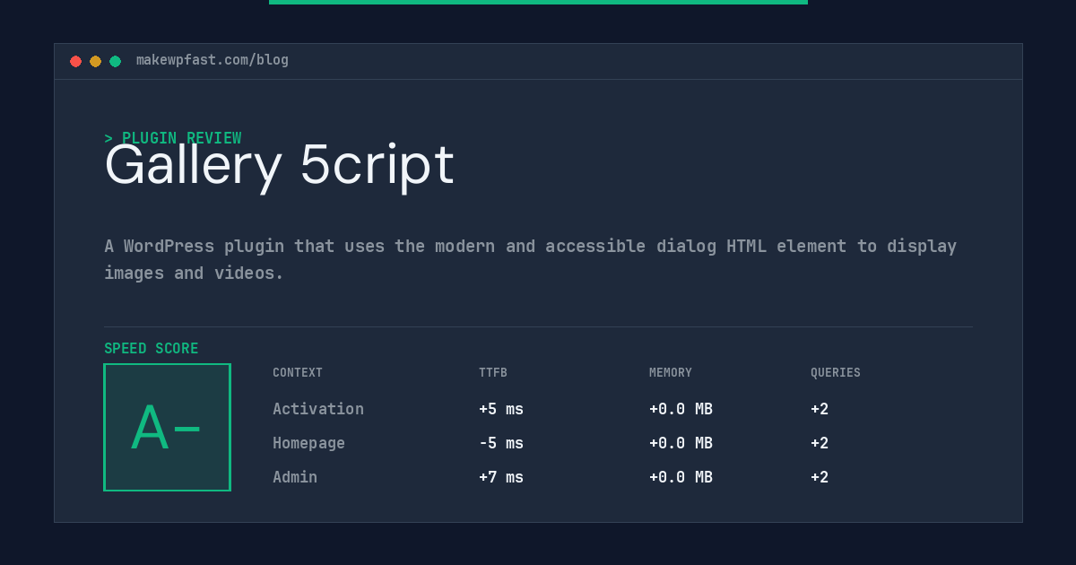1076x565 pixels.
Task: Click the CONTEXT column header
Action: pyautogui.click(x=298, y=373)
